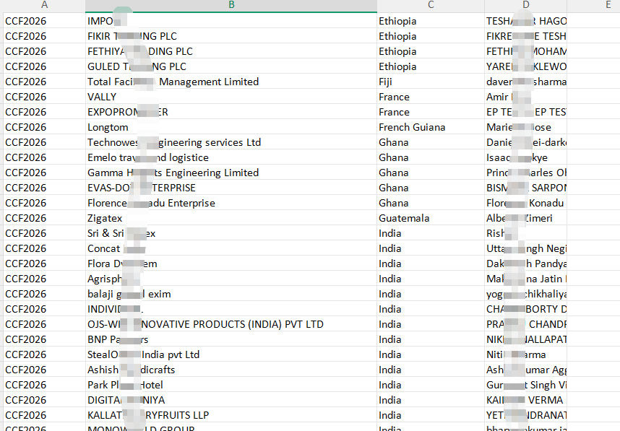Viewport: 620px width, 431px height.
Task: Click the PRODUCTS (INDIA) PVT LTD cell
Action: pos(231,324)
